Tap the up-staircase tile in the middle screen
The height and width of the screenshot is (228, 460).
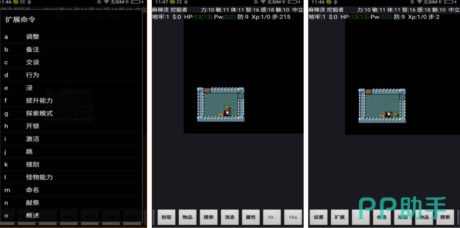(227, 114)
